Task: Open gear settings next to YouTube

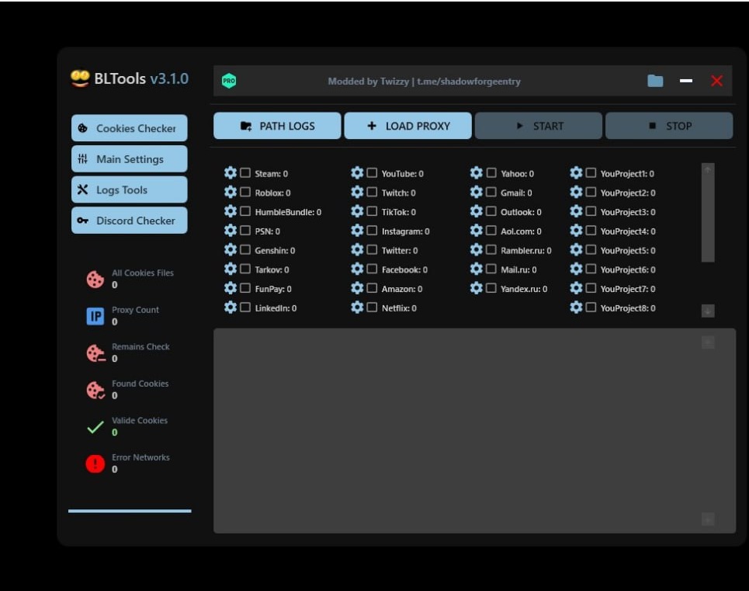Action: click(357, 172)
